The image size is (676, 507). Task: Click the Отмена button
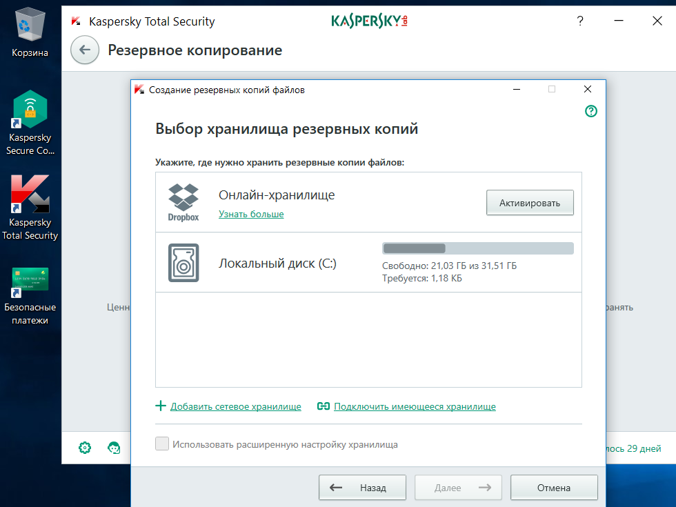click(x=554, y=488)
